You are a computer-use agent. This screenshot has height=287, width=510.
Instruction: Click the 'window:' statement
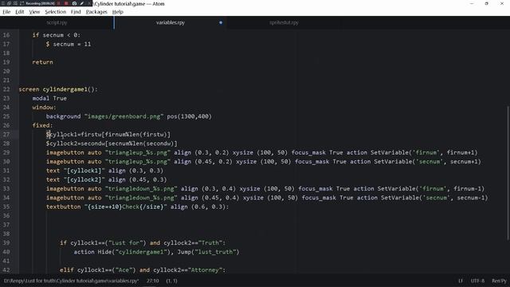click(x=44, y=108)
